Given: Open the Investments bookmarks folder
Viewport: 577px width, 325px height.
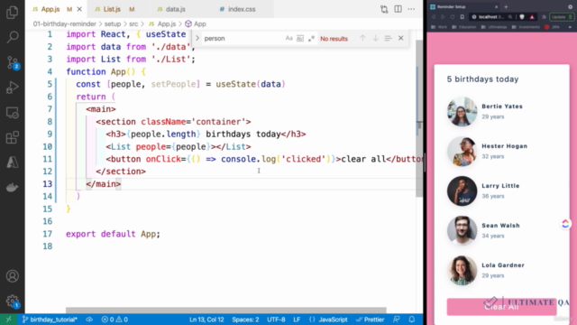Looking at the screenshot, I should coord(526,27).
